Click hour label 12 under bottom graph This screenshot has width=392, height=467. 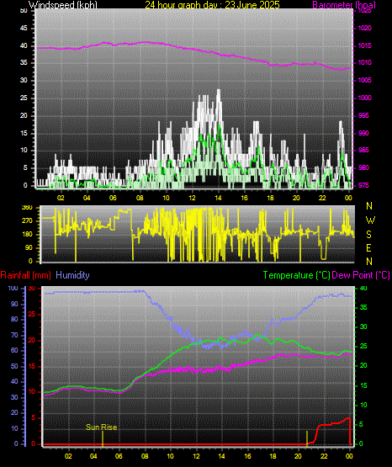pyautogui.click(x=196, y=456)
